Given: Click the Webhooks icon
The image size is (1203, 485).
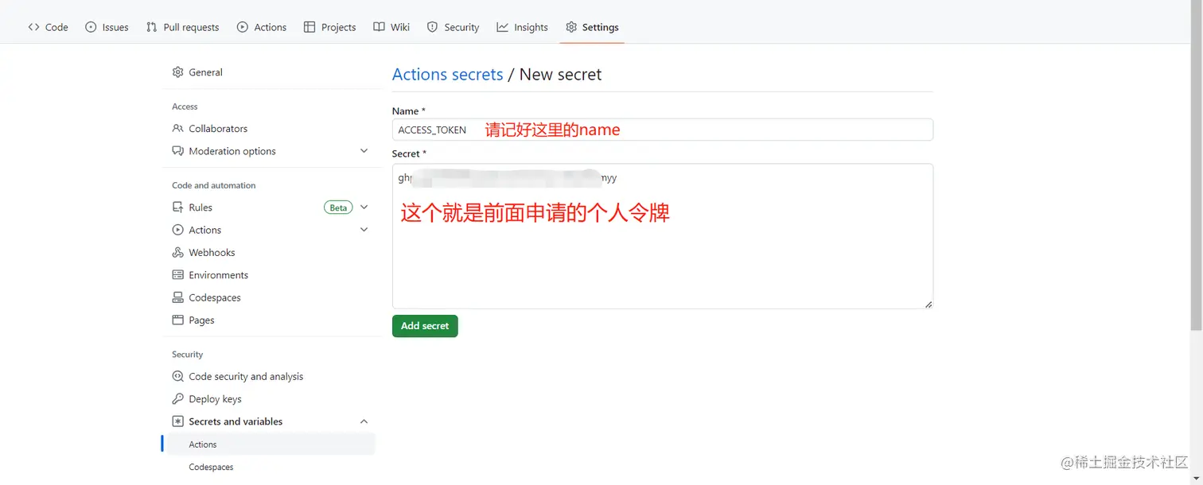Looking at the screenshot, I should pos(177,253).
